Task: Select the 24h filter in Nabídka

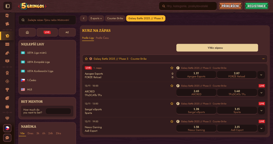Action: tap(51, 133)
